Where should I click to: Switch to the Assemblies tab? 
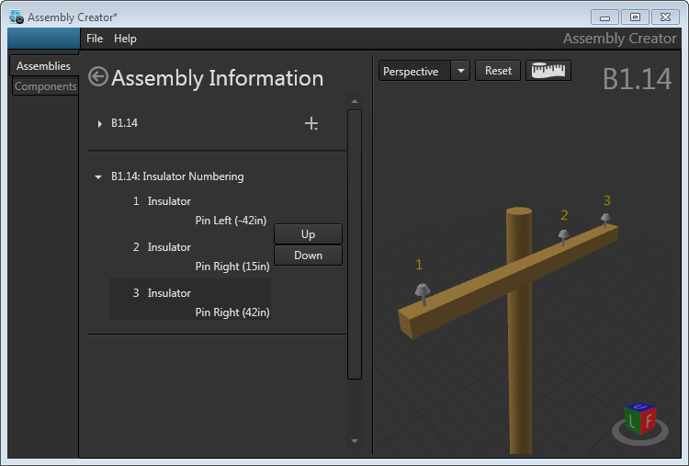click(43, 66)
